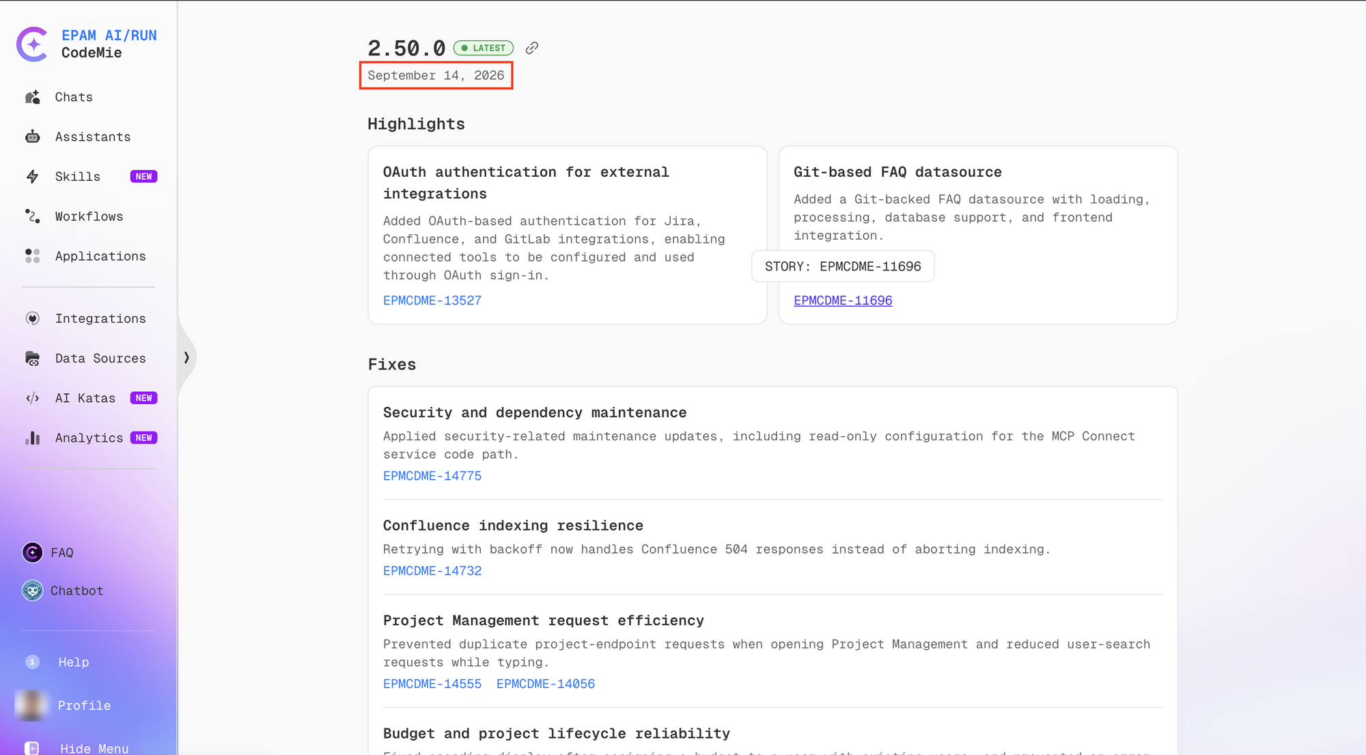The height and width of the screenshot is (755, 1366).
Task: Select Applications in the sidebar
Action: click(x=100, y=256)
